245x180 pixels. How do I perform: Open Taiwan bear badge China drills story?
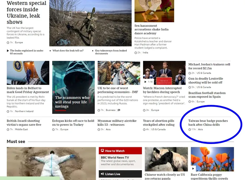208,123
